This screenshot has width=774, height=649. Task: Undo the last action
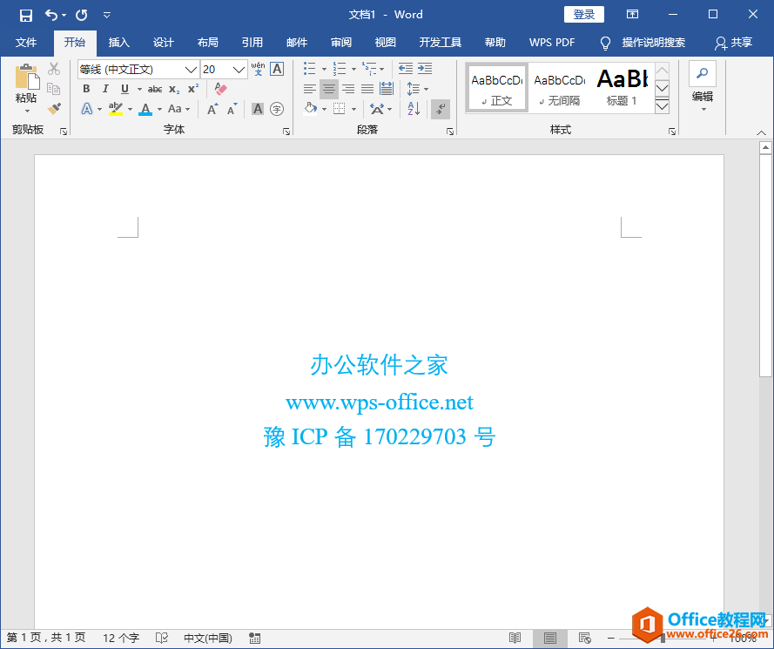[51, 15]
